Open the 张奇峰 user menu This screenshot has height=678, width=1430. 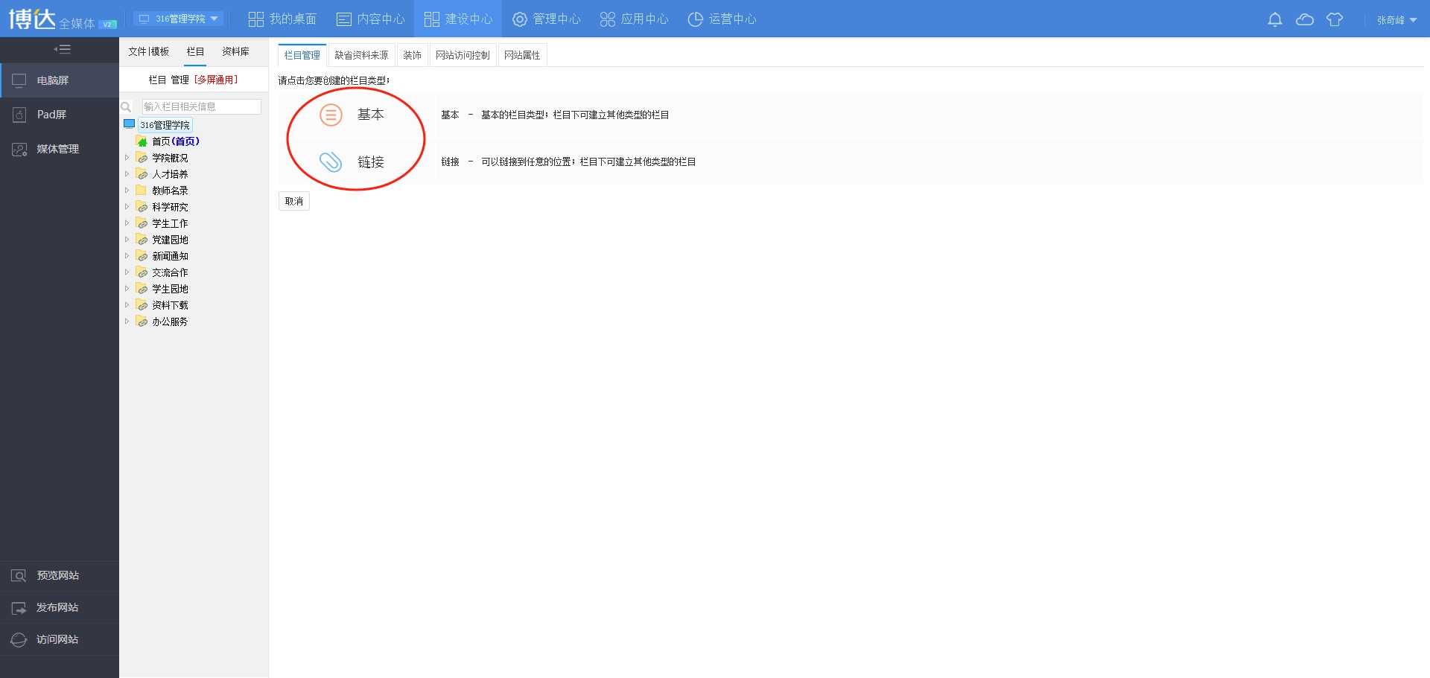[1396, 20]
